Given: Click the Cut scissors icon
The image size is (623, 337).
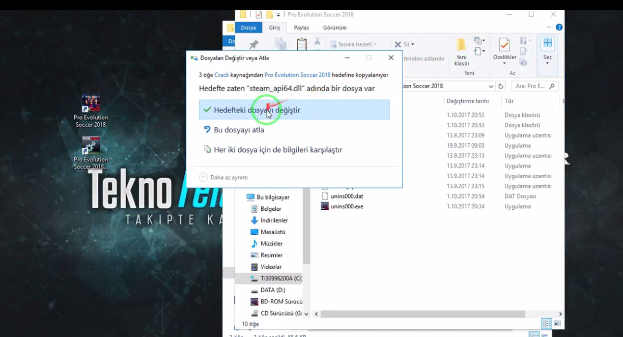Looking at the screenshot, I should (317, 41).
